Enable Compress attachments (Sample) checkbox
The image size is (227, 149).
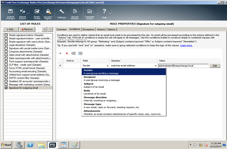pyautogui.click(x=6, y=52)
